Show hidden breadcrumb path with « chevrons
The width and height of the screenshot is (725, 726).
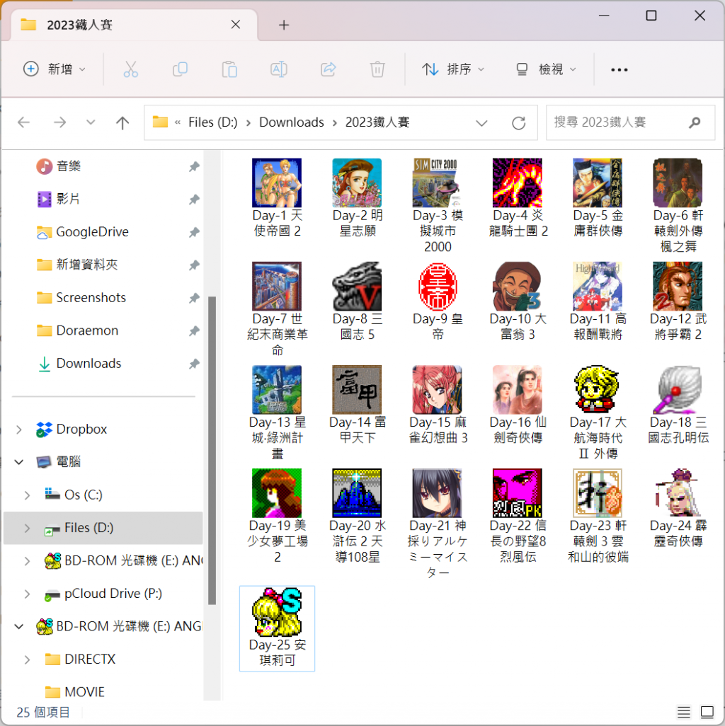(x=178, y=122)
